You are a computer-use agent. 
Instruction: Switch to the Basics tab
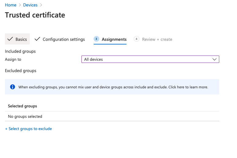pyautogui.click(x=21, y=39)
